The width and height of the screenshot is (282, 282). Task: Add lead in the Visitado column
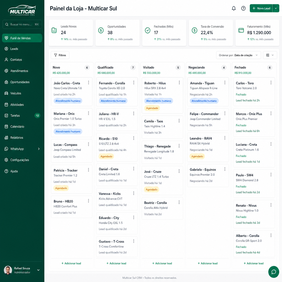click(x=162, y=263)
